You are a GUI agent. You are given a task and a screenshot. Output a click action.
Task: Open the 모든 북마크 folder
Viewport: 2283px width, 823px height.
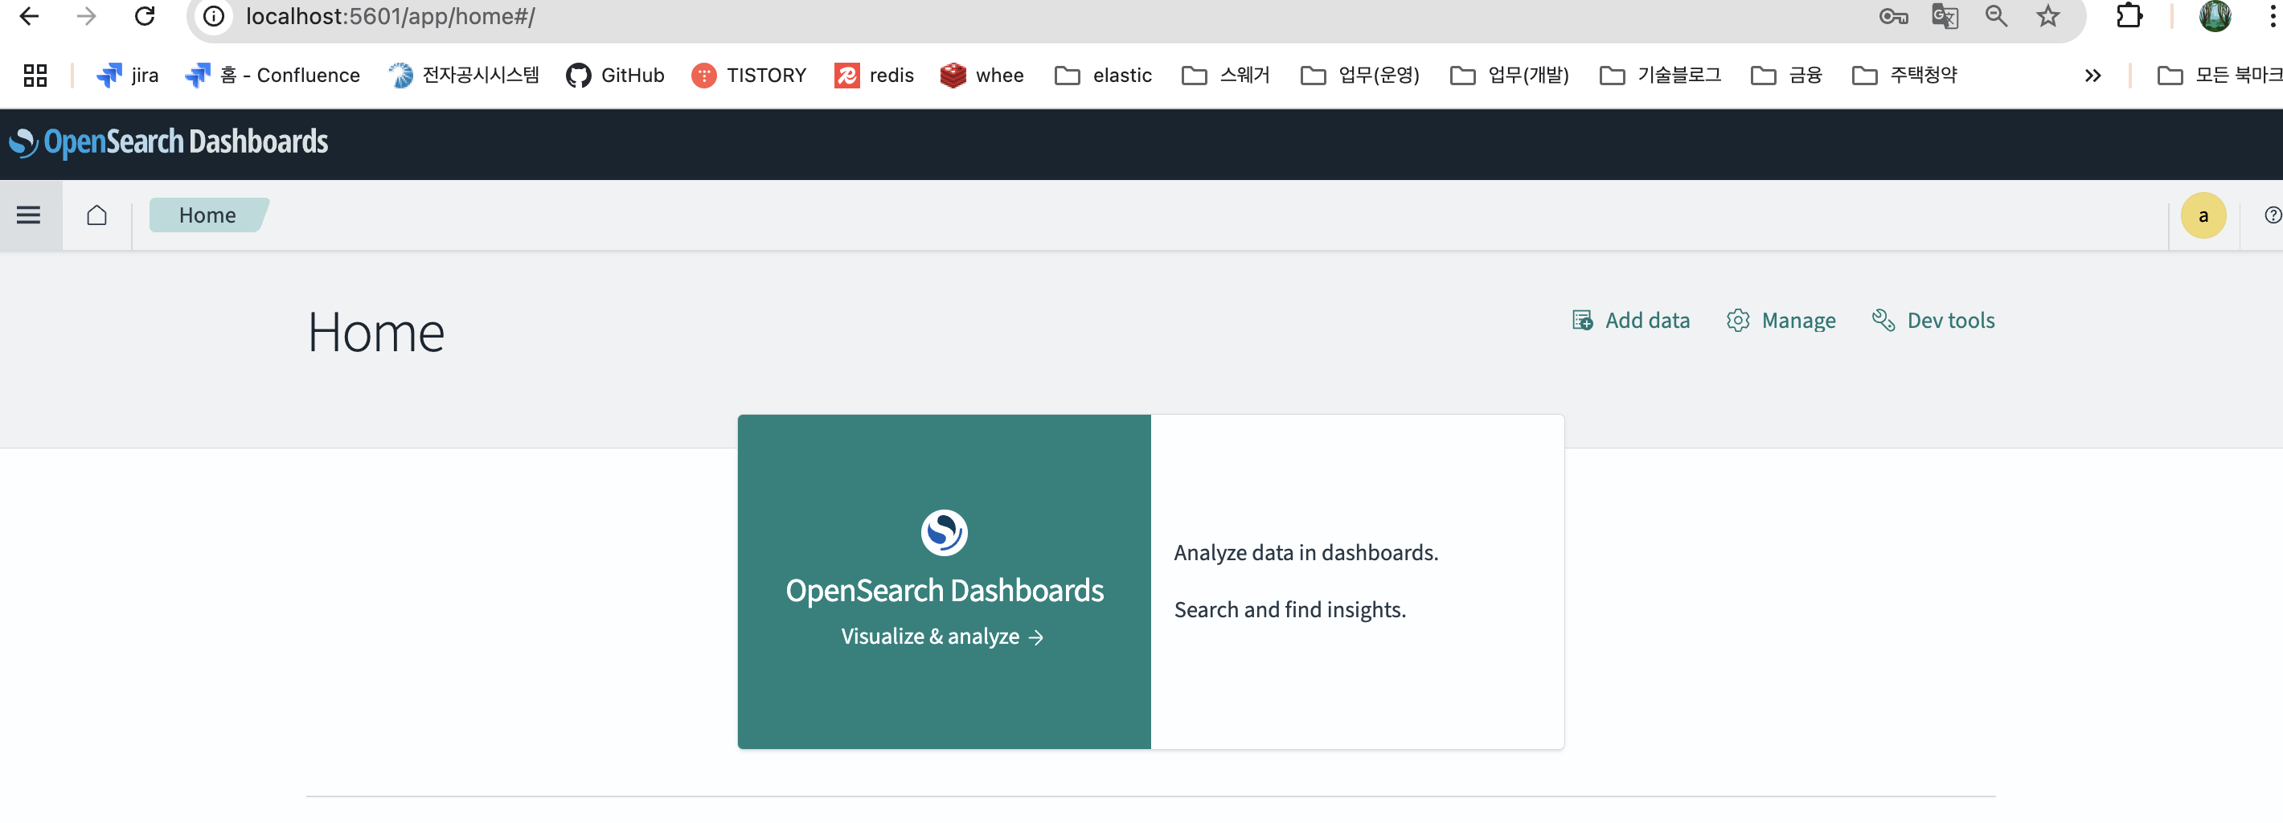(x=2219, y=76)
